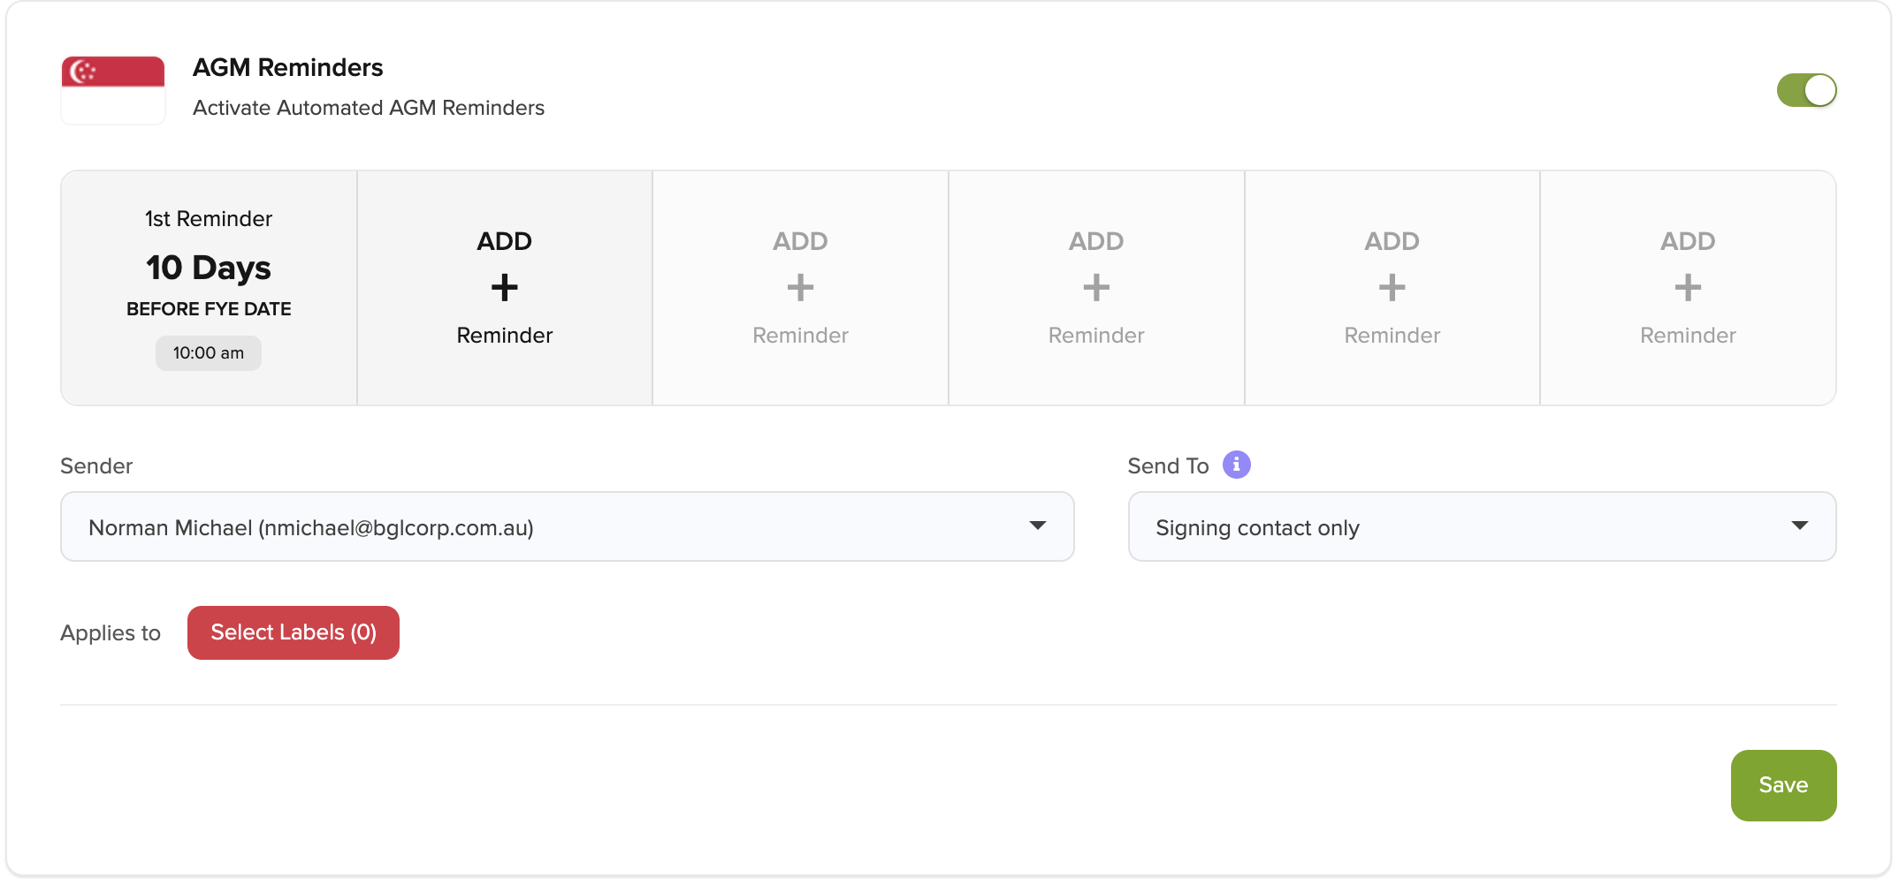Click the plus icon in fifth reminder slot
The height and width of the screenshot is (885, 1899).
pyautogui.click(x=1392, y=288)
